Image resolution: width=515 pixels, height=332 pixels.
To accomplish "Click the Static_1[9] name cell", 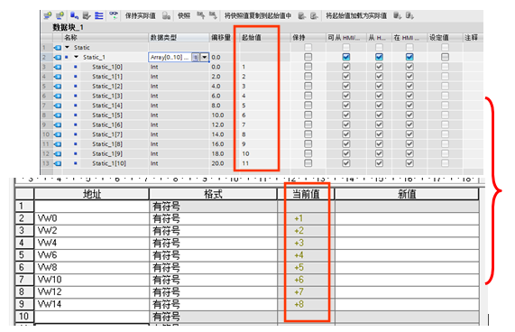I will (107, 154).
